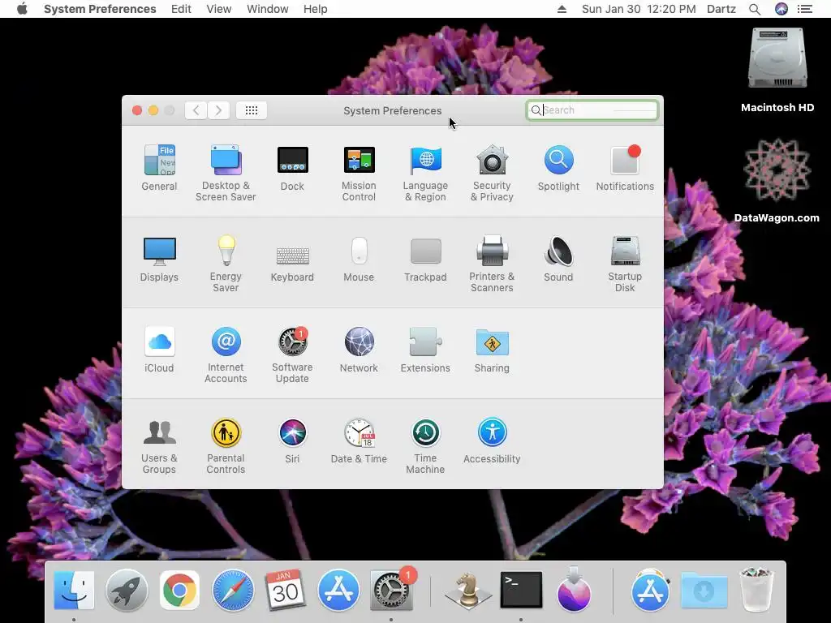
Task: Open the Displays preference pane
Action: point(159,259)
